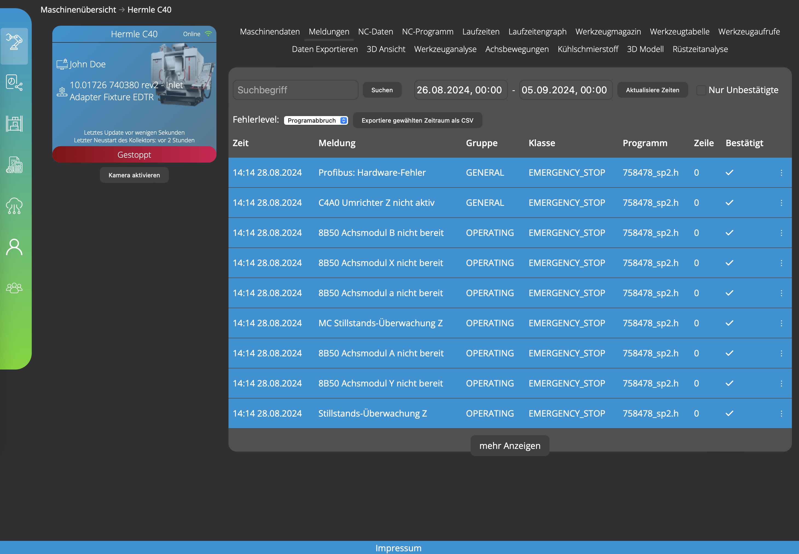Click the Zeit column header
This screenshot has height=554, width=799.
[241, 143]
